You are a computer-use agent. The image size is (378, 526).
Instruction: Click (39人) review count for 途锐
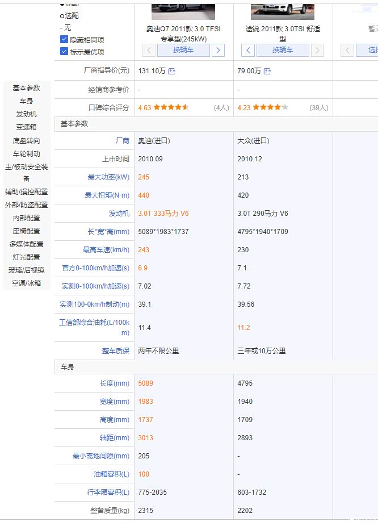click(319, 108)
